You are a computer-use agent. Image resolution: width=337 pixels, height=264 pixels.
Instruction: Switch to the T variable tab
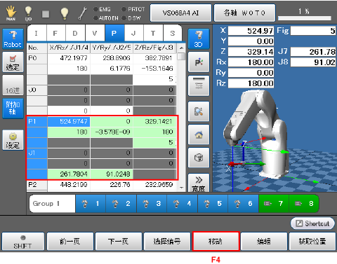pyautogui.click(x=153, y=33)
